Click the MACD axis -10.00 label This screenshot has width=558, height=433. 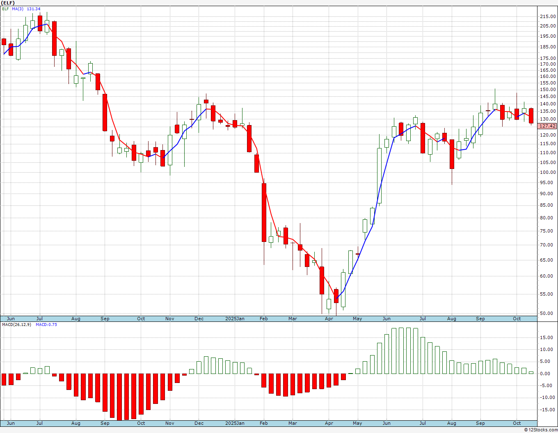(x=547, y=397)
